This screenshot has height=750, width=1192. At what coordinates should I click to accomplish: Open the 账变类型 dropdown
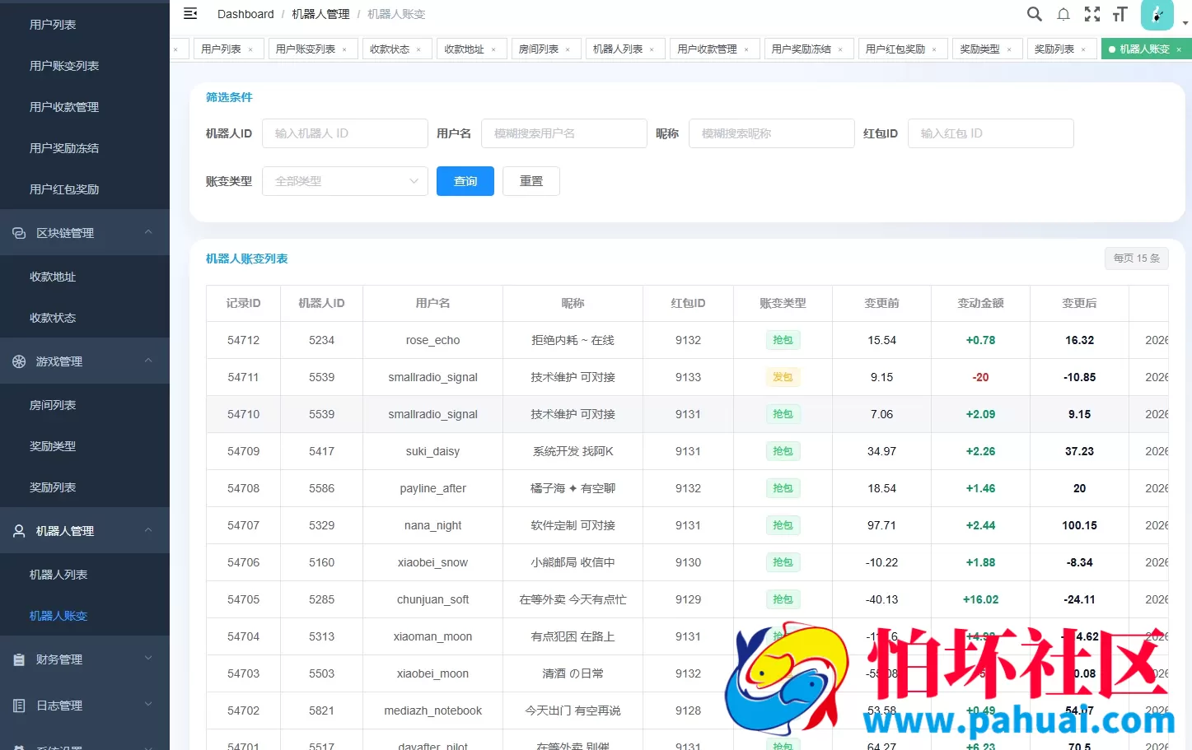coord(345,181)
